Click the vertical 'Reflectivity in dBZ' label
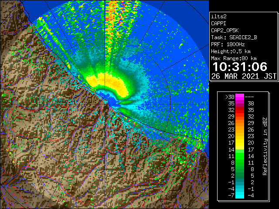279x209 pixels. (x=265, y=146)
